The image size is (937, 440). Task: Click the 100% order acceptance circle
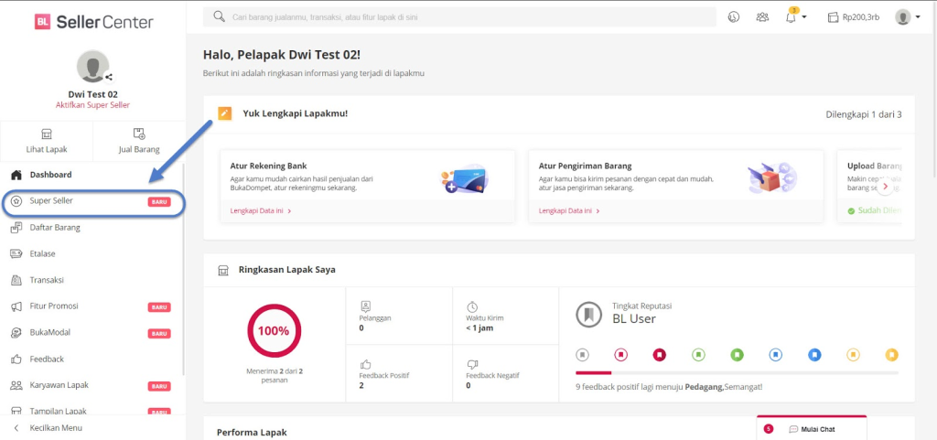click(x=273, y=331)
